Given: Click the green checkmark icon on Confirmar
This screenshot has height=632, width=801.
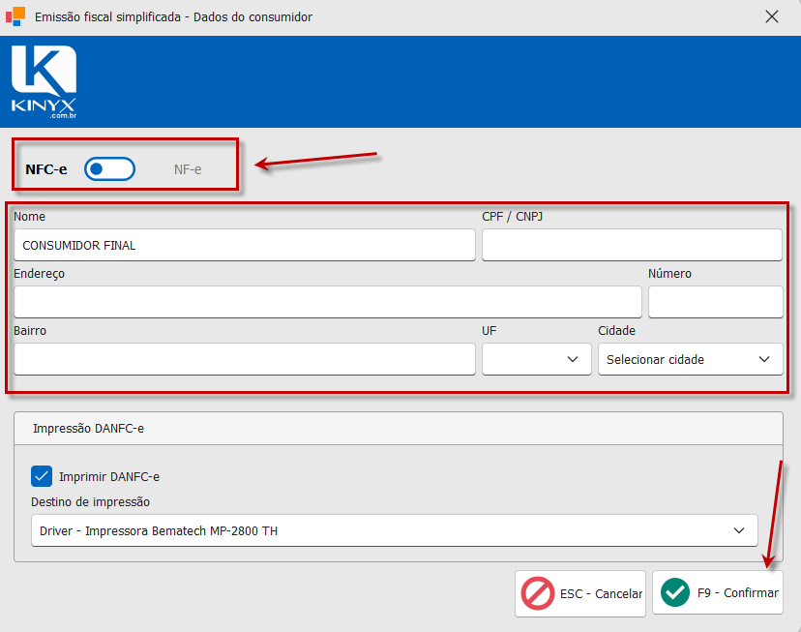Looking at the screenshot, I should (675, 592).
